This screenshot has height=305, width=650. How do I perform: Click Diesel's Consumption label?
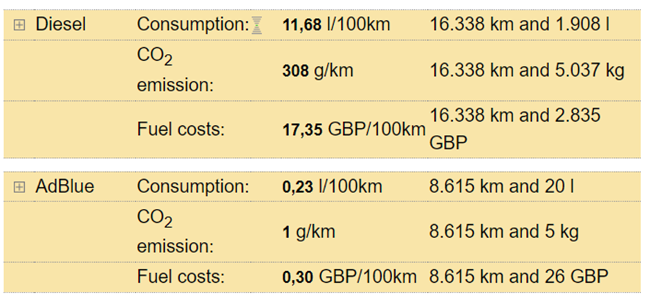click(x=193, y=25)
